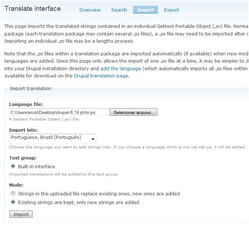Open the Overview tab
The width and height of the screenshot is (249, 225).
[x=90, y=10]
